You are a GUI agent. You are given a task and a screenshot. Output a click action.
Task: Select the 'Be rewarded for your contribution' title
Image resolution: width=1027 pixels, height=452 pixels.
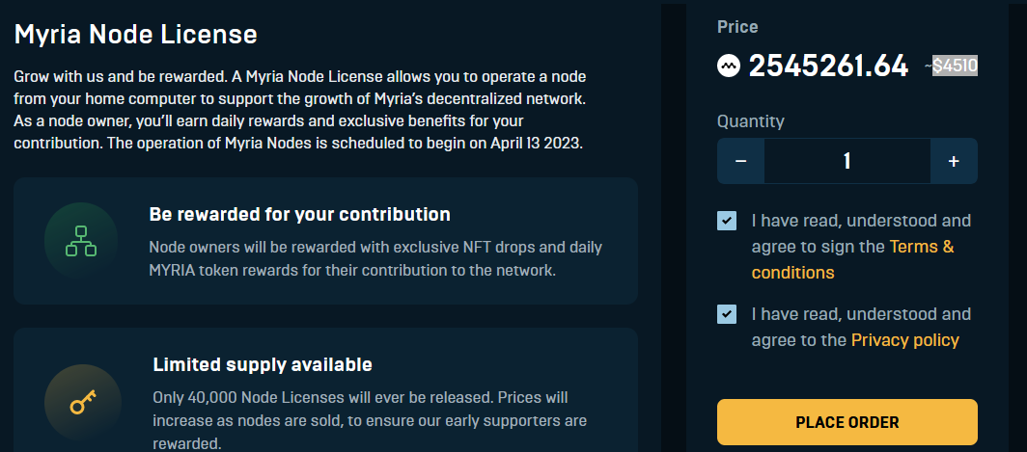pyautogui.click(x=299, y=214)
